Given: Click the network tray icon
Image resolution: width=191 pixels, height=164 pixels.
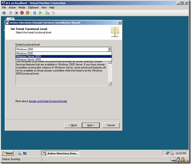Looking at the screenshot, I should click(167, 153).
